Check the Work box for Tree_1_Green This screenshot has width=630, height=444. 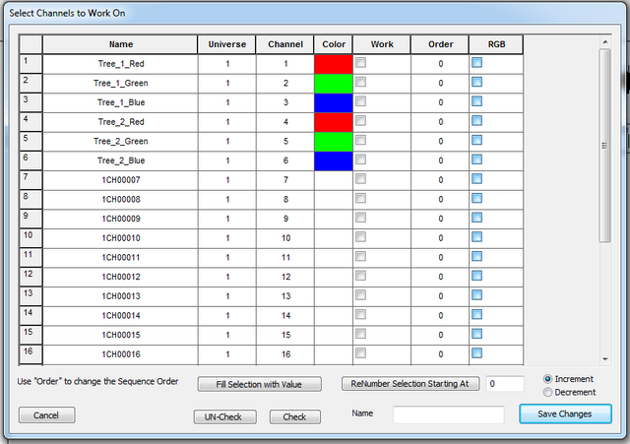pos(361,82)
